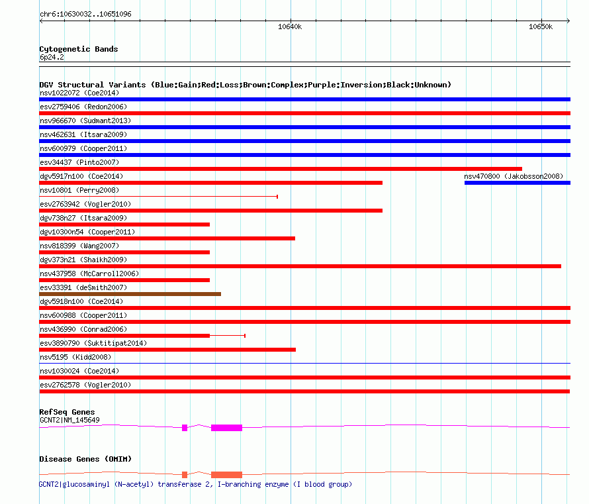Select the esv3890790 (Suktitipat2014) variant label
Viewport: 589px width, 504px height.
tap(93, 343)
